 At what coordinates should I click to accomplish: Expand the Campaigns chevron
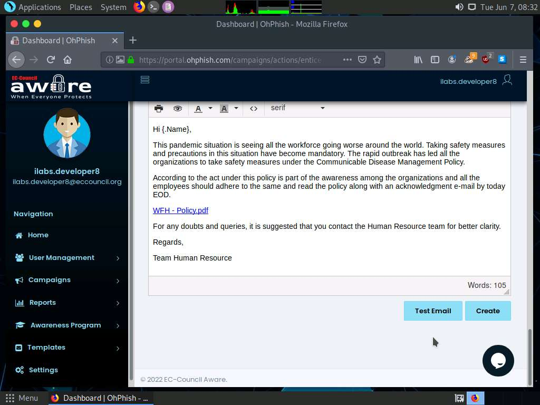tap(118, 281)
